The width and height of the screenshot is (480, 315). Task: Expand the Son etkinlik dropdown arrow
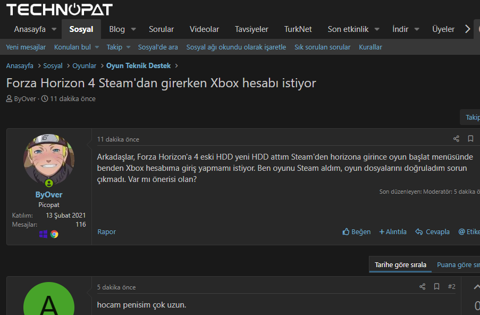tap(377, 29)
